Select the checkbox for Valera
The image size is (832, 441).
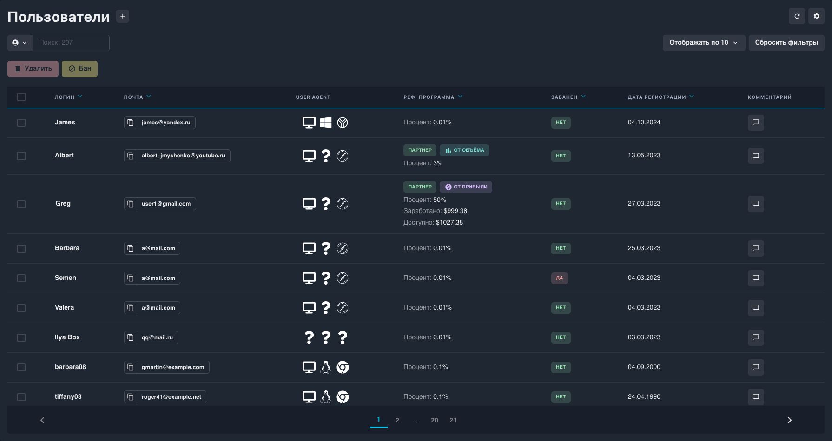point(21,308)
